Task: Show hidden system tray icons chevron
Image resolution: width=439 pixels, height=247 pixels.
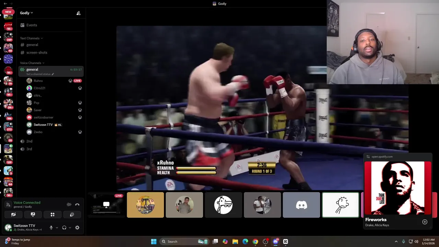Action: [x=396, y=242]
